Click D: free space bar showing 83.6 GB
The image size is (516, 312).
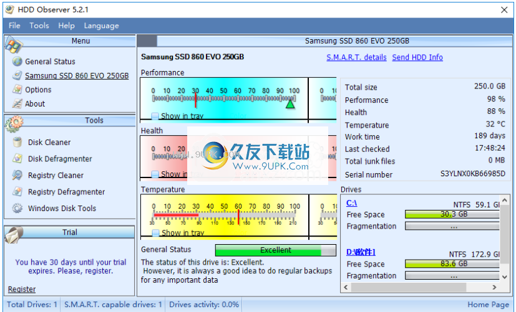(x=452, y=263)
